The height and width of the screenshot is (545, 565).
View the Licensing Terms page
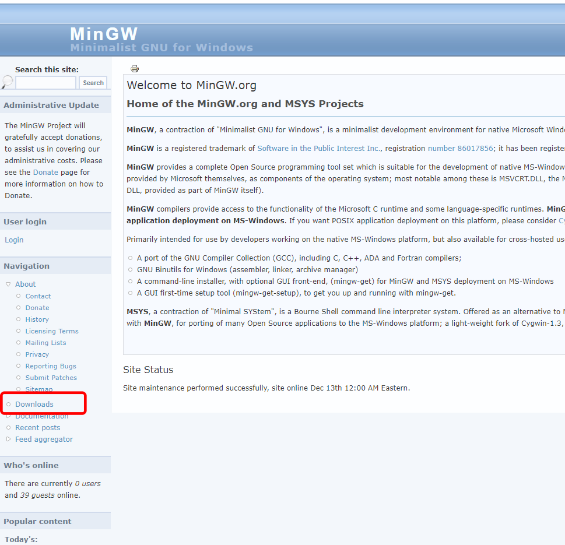(x=51, y=330)
